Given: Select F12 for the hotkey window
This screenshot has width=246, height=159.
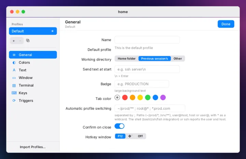Looking at the screenshot, I should 120,136.
